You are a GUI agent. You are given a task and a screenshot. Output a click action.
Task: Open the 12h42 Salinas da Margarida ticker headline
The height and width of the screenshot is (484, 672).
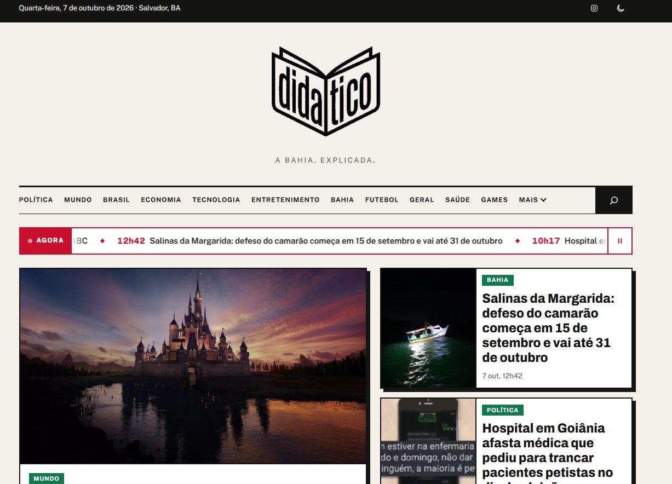(310, 241)
